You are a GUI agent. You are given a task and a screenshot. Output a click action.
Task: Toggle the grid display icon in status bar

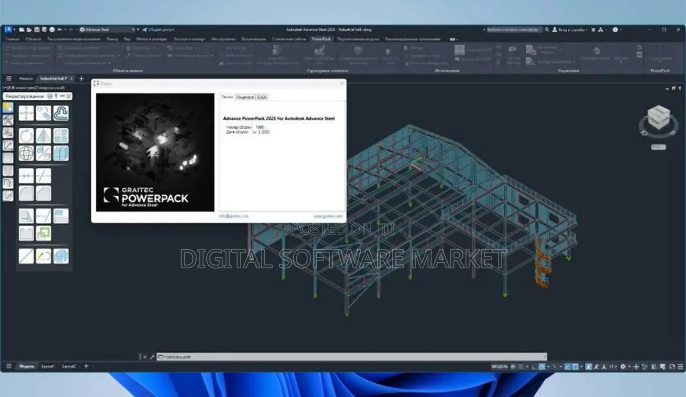(513, 367)
